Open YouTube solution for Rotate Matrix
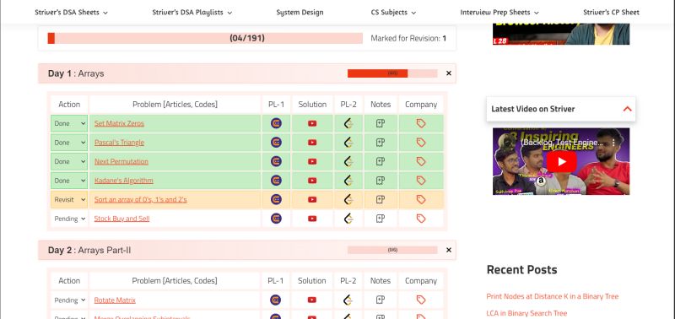675x319 pixels. coord(312,300)
